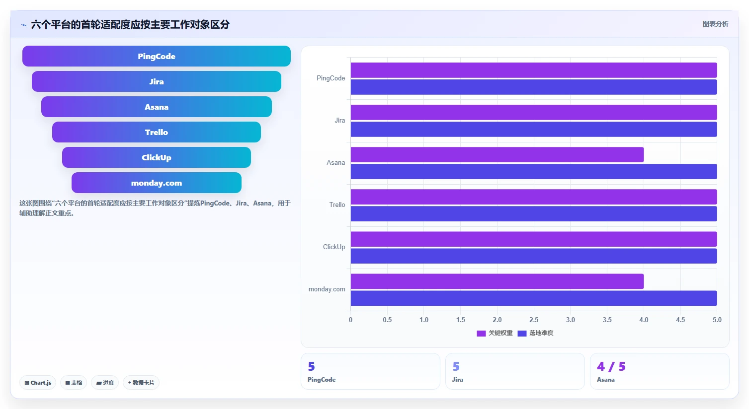Click the PingCode 落地难度 blue bar
This screenshot has width=749, height=409.
pyautogui.click(x=534, y=87)
